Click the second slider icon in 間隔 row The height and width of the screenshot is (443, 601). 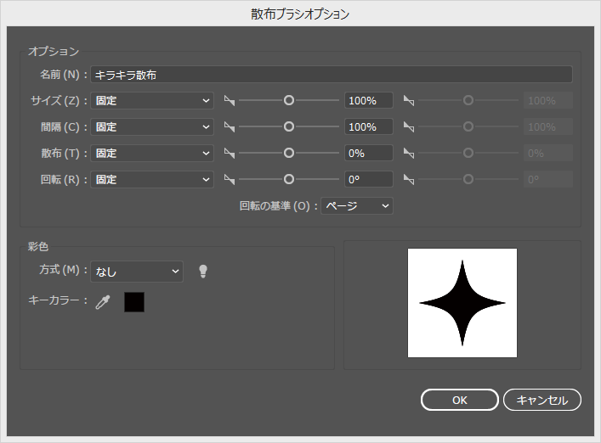409,127
